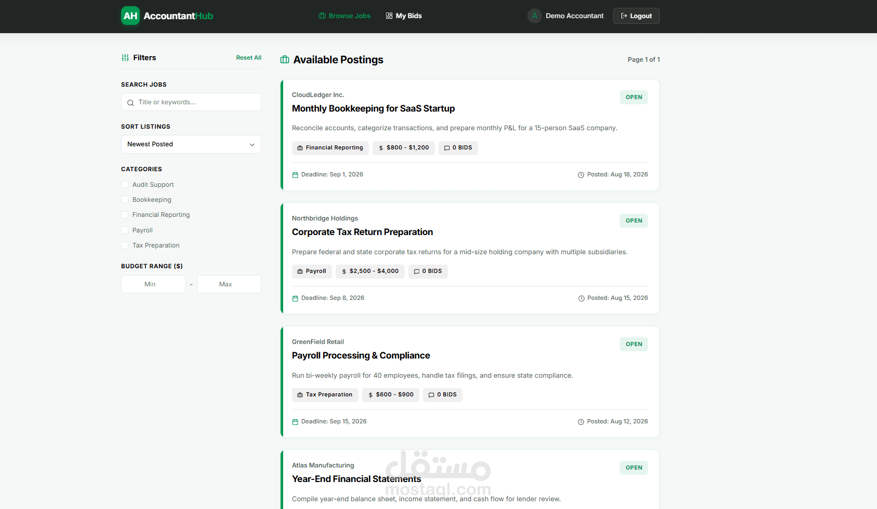Click the 0 BIDS tag on Northbridge posting
Image resolution: width=877 pixels, height=509 pixels.
428,271
